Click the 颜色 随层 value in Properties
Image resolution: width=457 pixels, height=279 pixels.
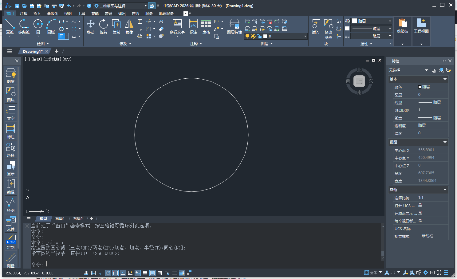pyautogui.click(x=433, y=87)
